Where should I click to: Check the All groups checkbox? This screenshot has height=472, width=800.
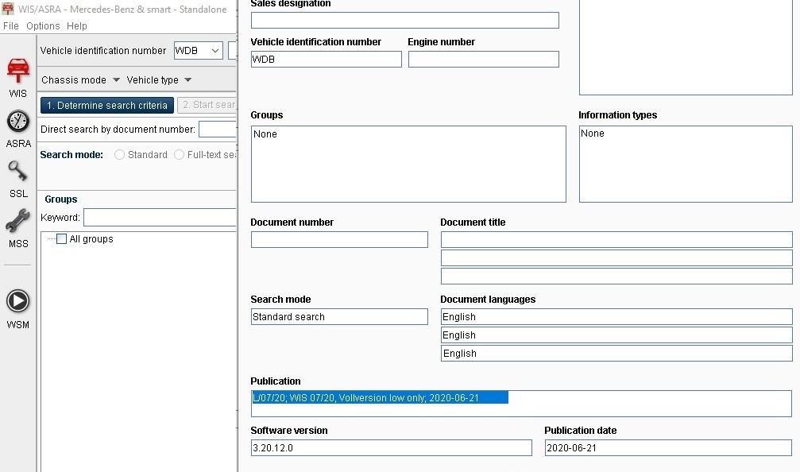pos(62,239)
